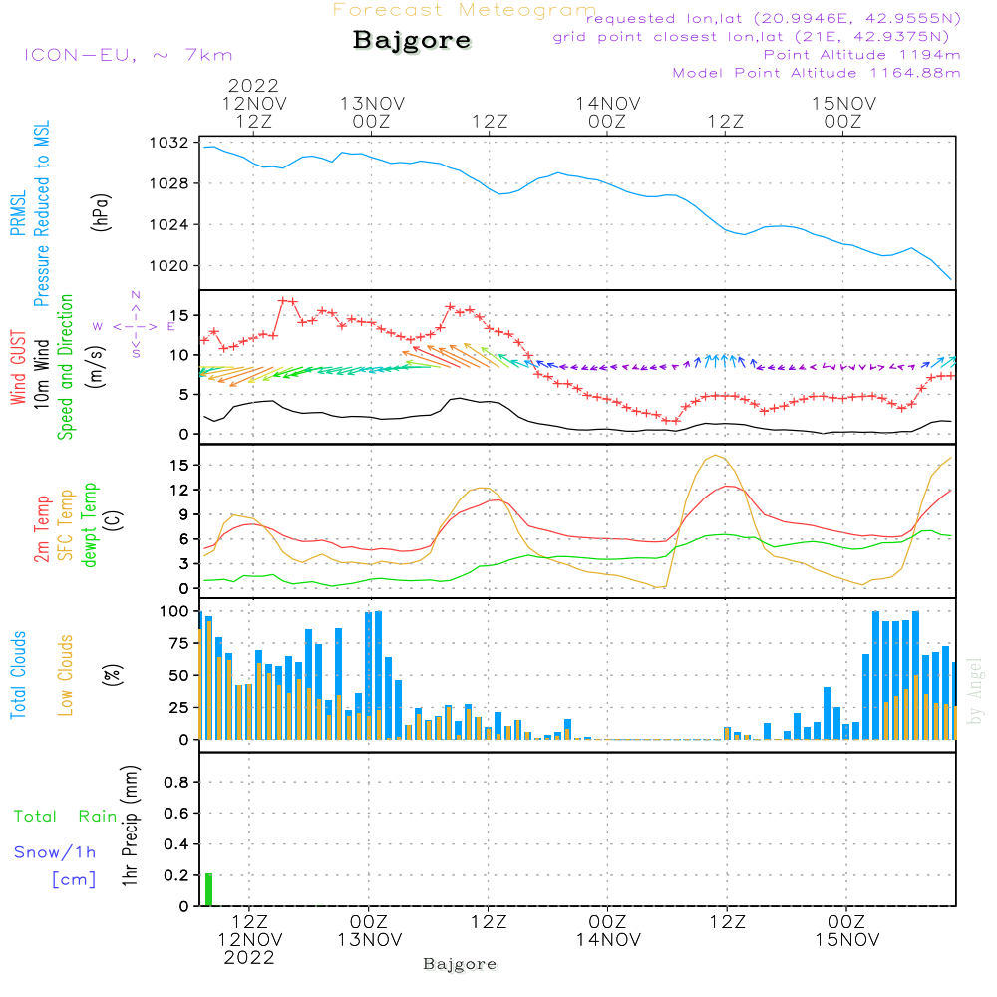Click the 'dewpt Temp' green legend label

click(89, 524)
